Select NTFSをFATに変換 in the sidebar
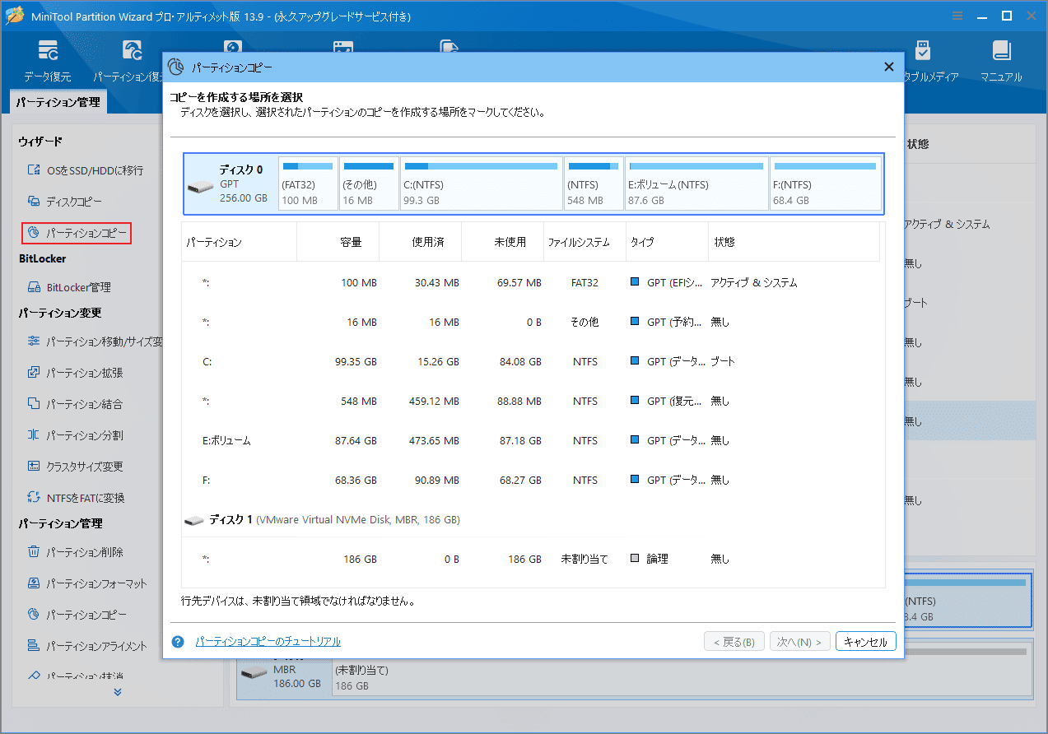The height and width of the screenshot is (734, 1048). (76, 498)
